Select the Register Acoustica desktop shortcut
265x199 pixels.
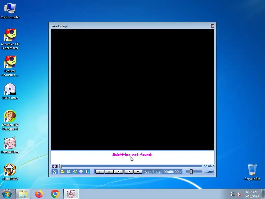(x=10, y=66)
